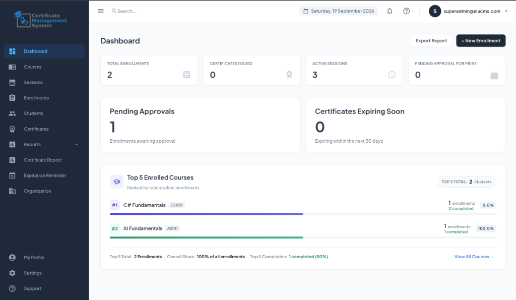Follow the View All Courses link
The image size is (516, 300).
(474, 257)
